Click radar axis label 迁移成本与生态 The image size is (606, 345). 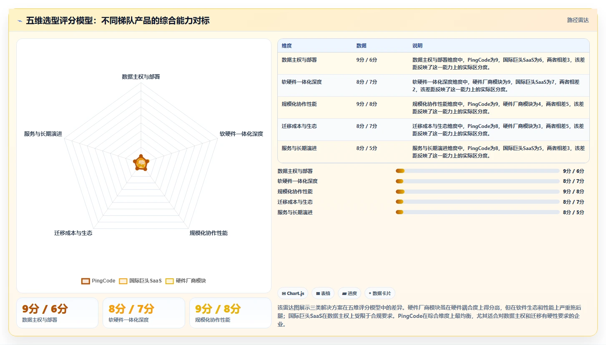tap(73, 233)
